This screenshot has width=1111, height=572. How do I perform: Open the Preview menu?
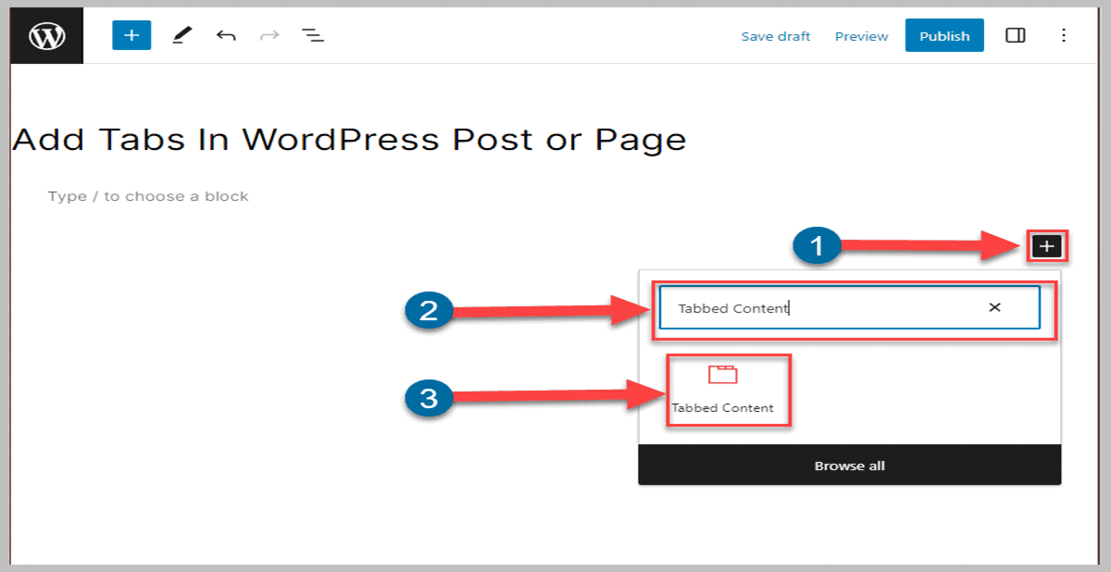(x=860, y=36)
